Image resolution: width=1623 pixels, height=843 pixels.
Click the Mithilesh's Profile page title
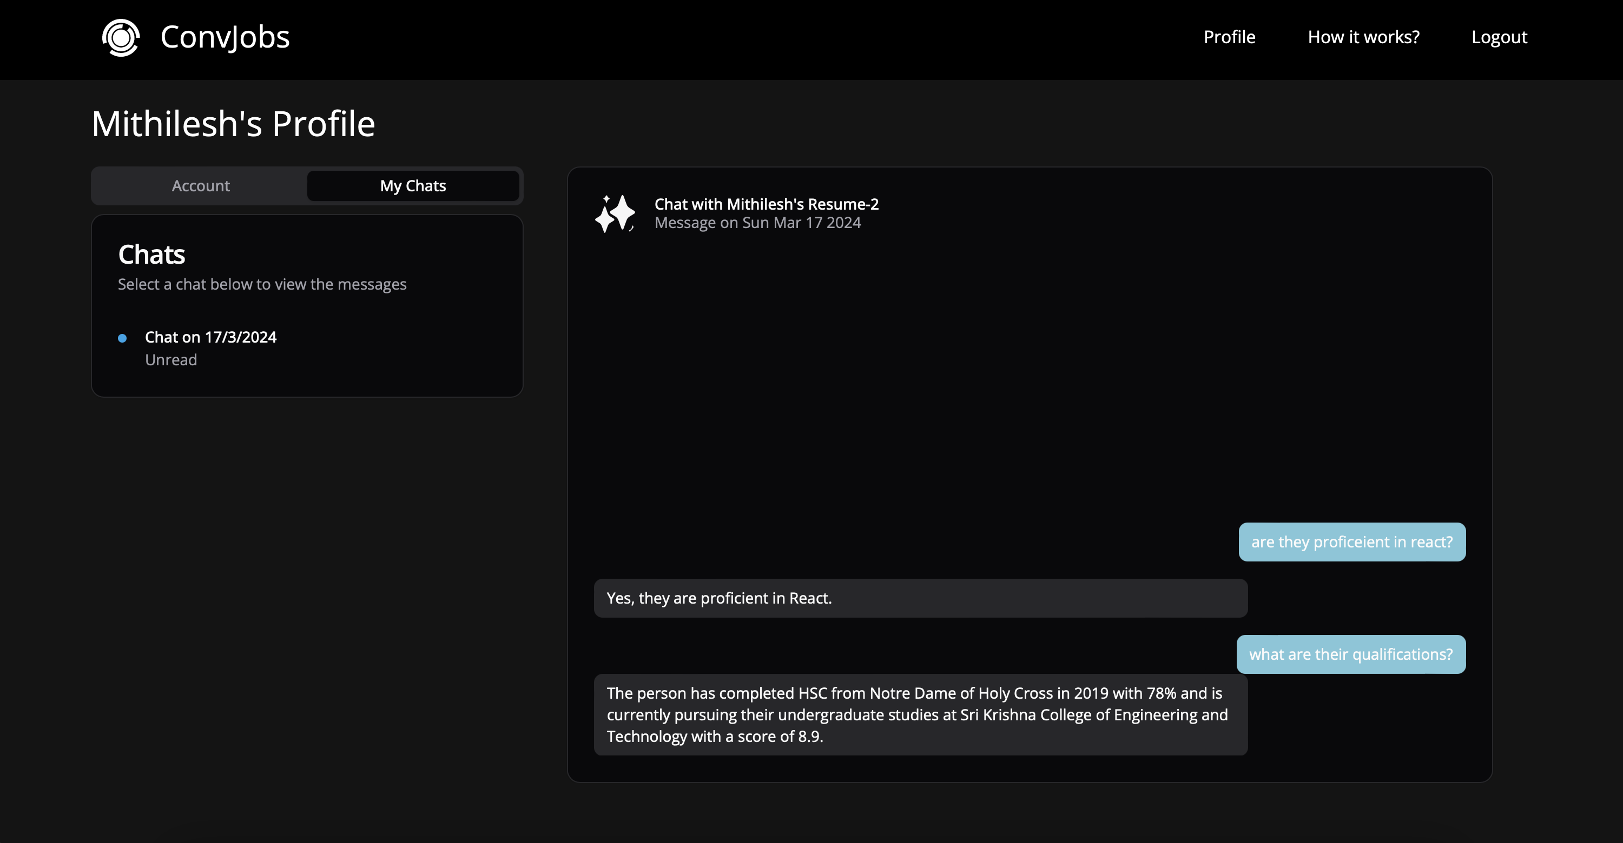click(x=233, y=124)
